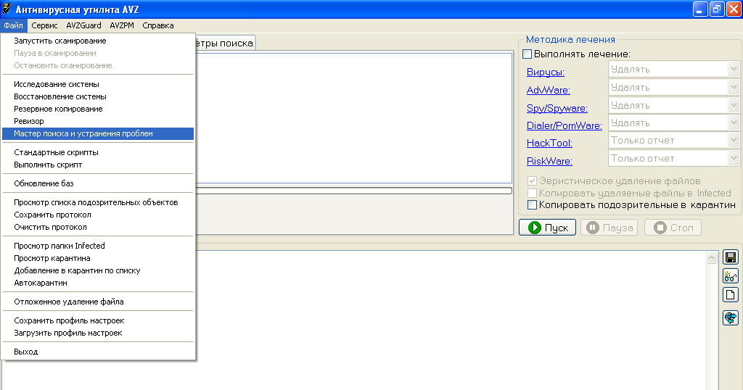Click the 'Dialer/PornWare:' link

[x=565, y=126]
